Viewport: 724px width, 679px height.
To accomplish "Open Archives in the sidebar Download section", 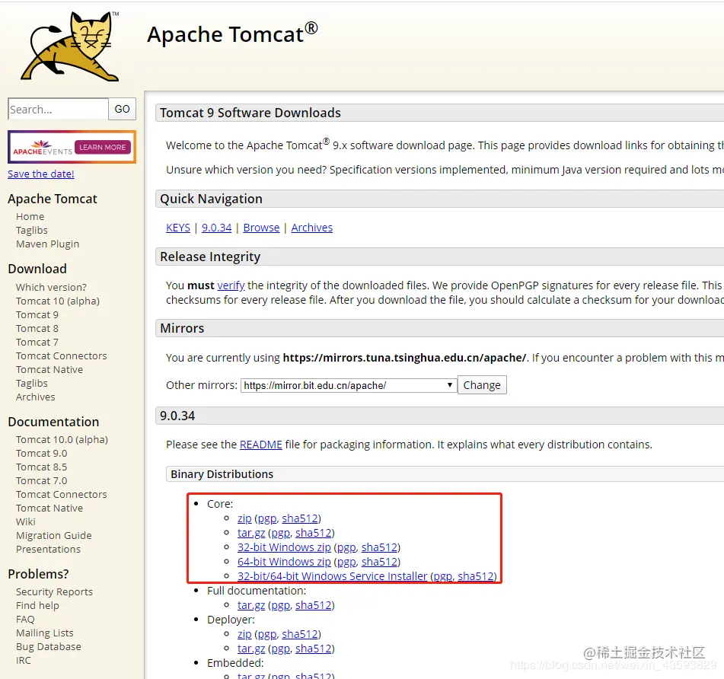I will point(36,397).
